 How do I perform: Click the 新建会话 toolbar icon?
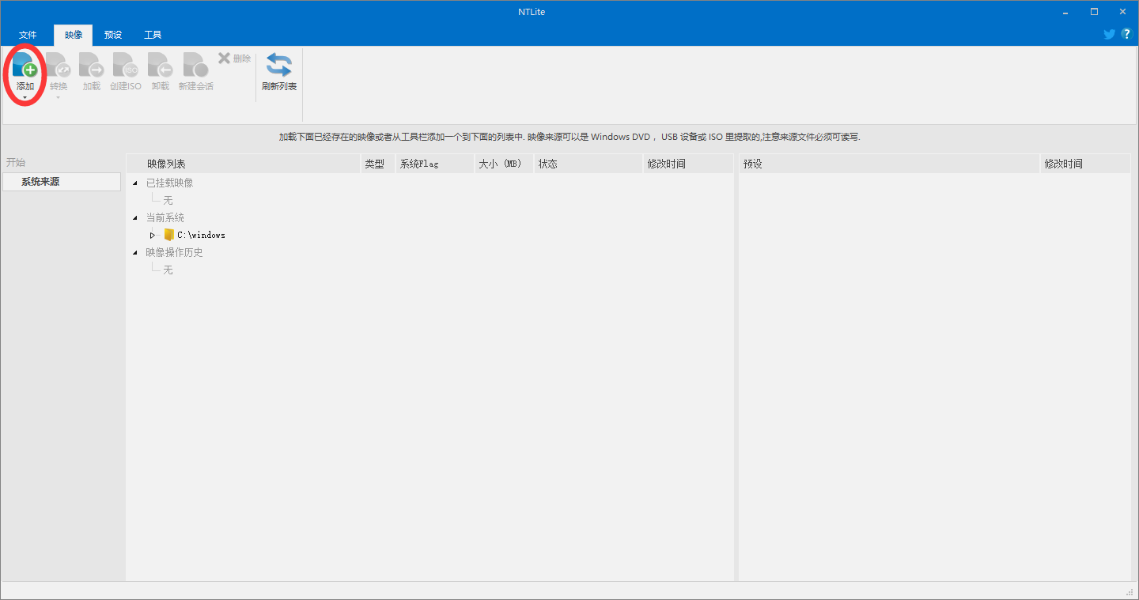click(x=195, y=66)
